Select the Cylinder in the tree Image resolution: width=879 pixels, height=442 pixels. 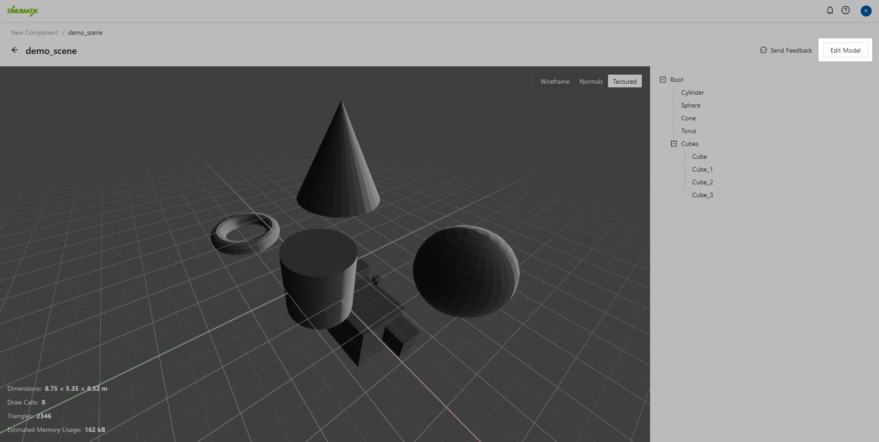pyautogui.click(x=693, y=92)
